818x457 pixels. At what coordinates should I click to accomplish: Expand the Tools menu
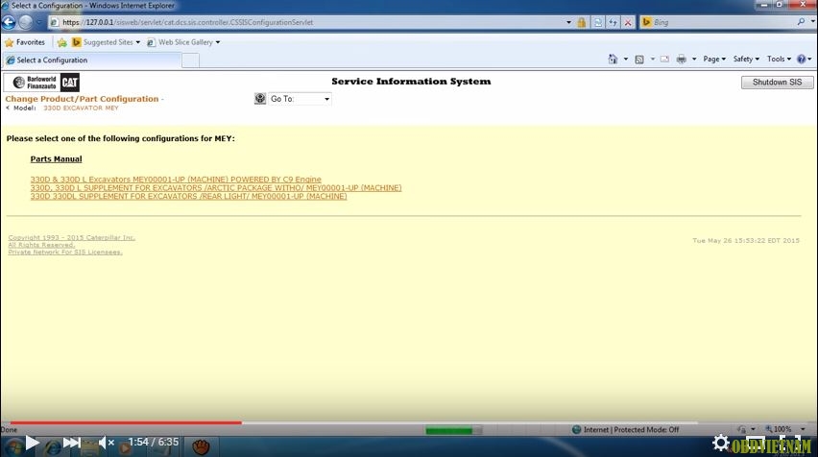779,60
